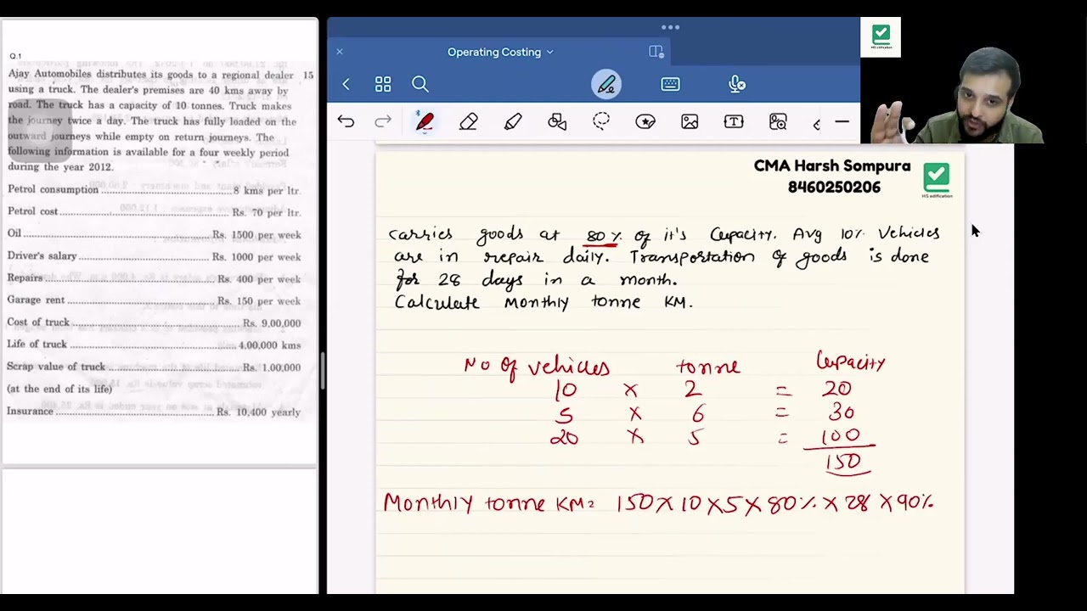
Task: Select the lasso selection tool
Action: point(601,121)
